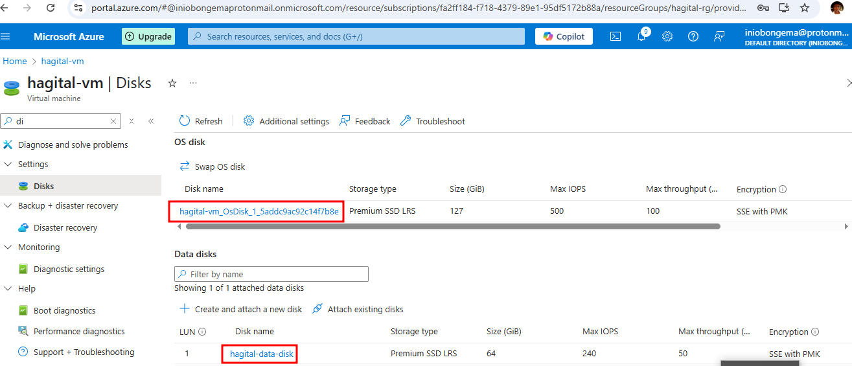The image size is (852, 366).
Task: Open Additional settings
Action: pos(286,121)
